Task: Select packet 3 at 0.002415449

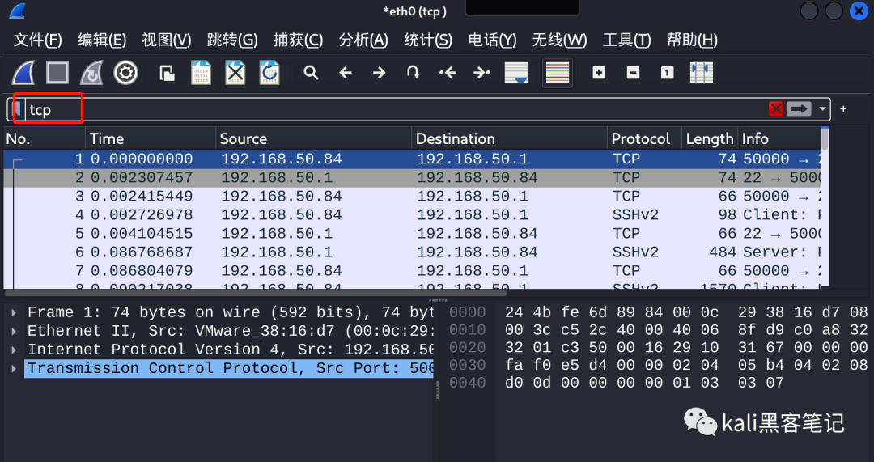Action: coord(413,196)
